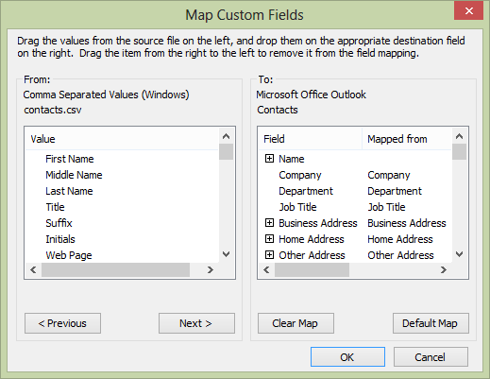
Task: Select Other Address in Mapped from column
Action: pos(400,255)
